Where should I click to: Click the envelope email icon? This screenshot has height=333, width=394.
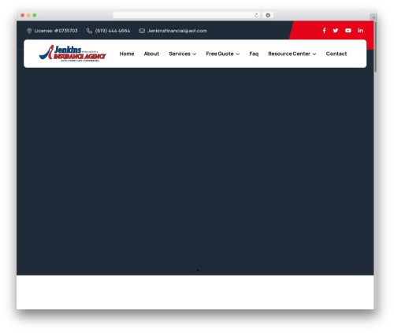point(142,31)
